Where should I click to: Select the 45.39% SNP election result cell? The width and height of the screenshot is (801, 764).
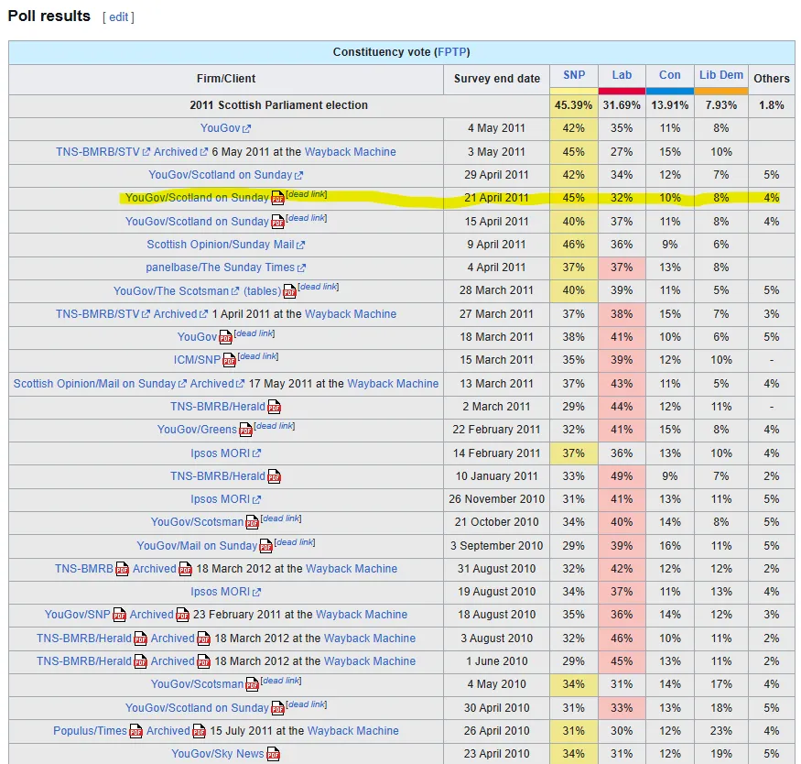pyautogui.click(x=574, y=105)
